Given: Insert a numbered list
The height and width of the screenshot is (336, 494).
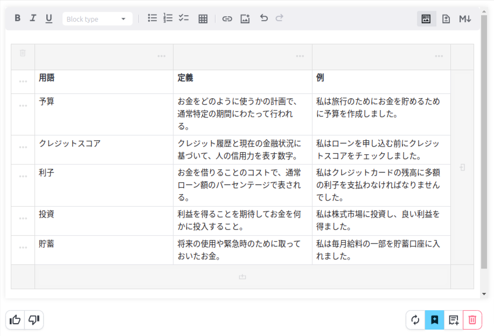Looking at the screenshot, I should point(168,18).
